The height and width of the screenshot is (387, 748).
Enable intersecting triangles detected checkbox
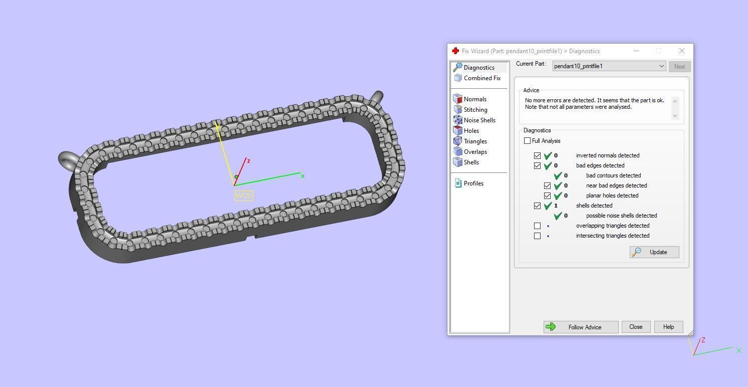click(x=537, y=236)
